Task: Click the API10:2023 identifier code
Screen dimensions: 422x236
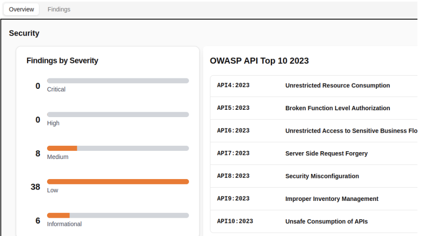Action: (235, 221)
